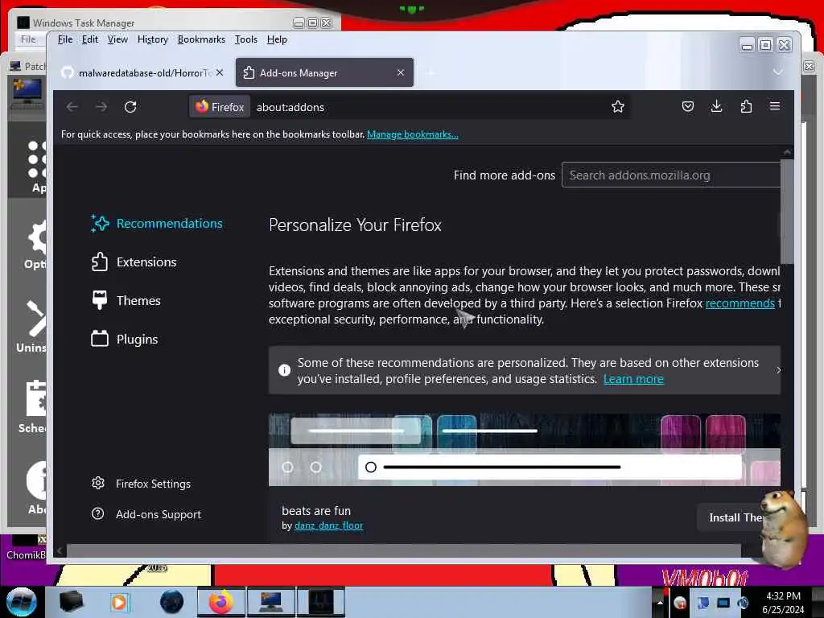The height and width of the screenshot is (618, 824).
Task: Open the Extensions category
Action: point(134,262)
